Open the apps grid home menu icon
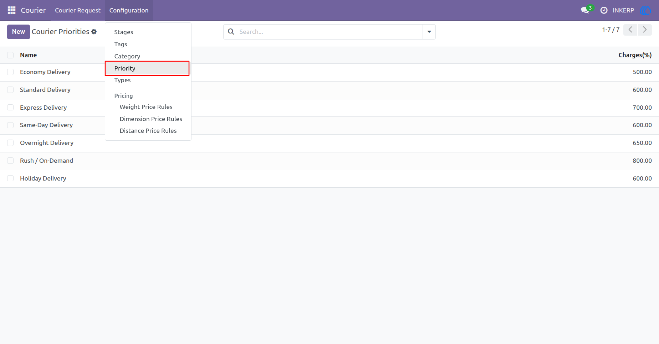 [x=11, y=10]
